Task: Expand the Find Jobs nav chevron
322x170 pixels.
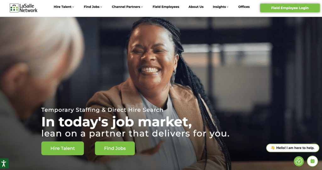Action: (101, 7)
